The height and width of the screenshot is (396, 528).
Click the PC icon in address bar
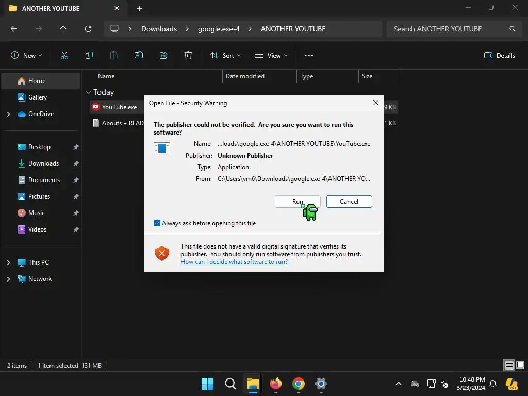click(114, 29)
